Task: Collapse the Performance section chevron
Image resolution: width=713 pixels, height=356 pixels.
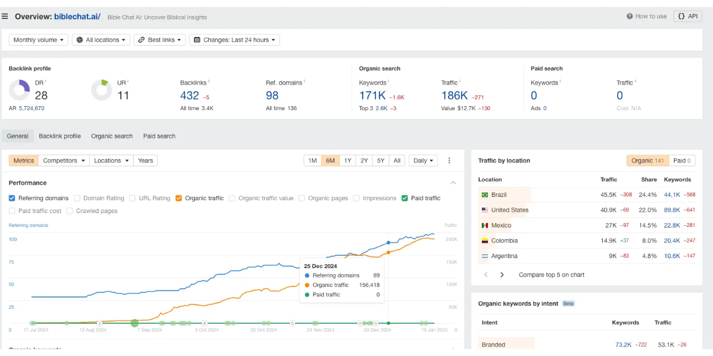Action: pyautogui.click(x=453, y=183)
